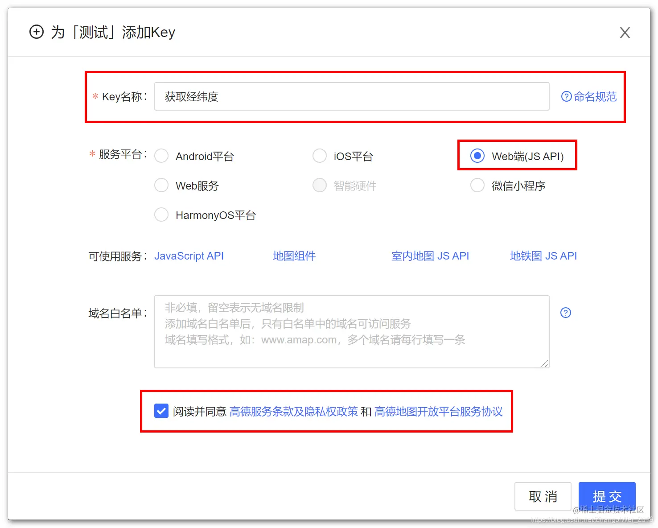This screenshot has height=528, width=658.
Task: Open the 地图组件 service link
Action: 294,256
